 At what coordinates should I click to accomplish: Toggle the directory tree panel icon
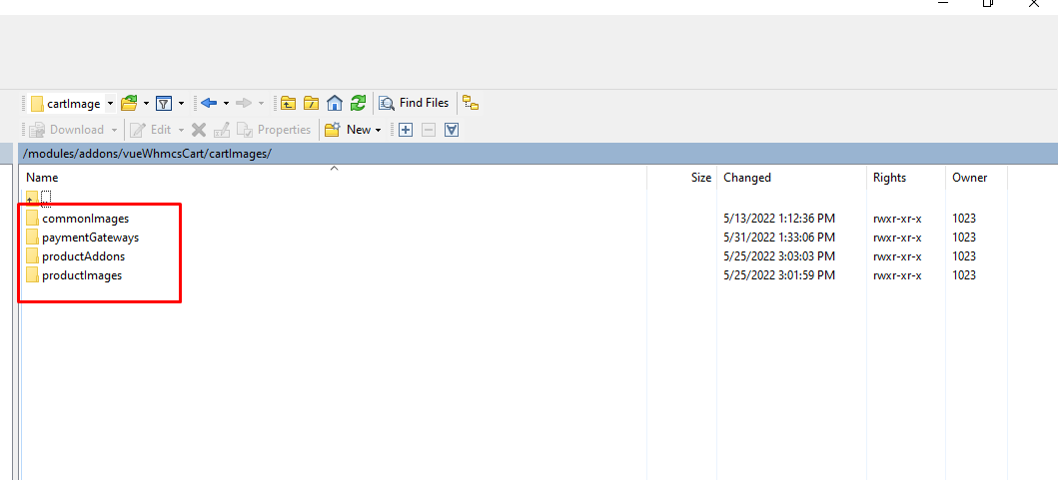pyautogui.click(x=471, y=103)
